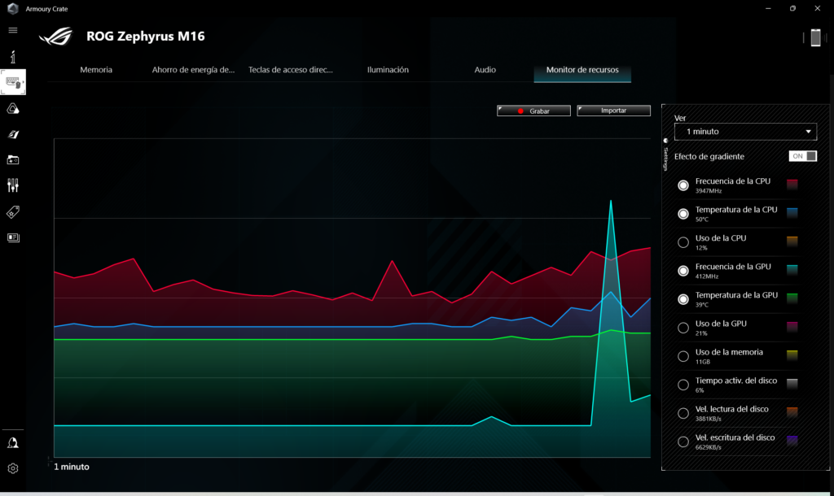Switch to the Audio tab
834x496 pixels.
(x=485, y=70)
